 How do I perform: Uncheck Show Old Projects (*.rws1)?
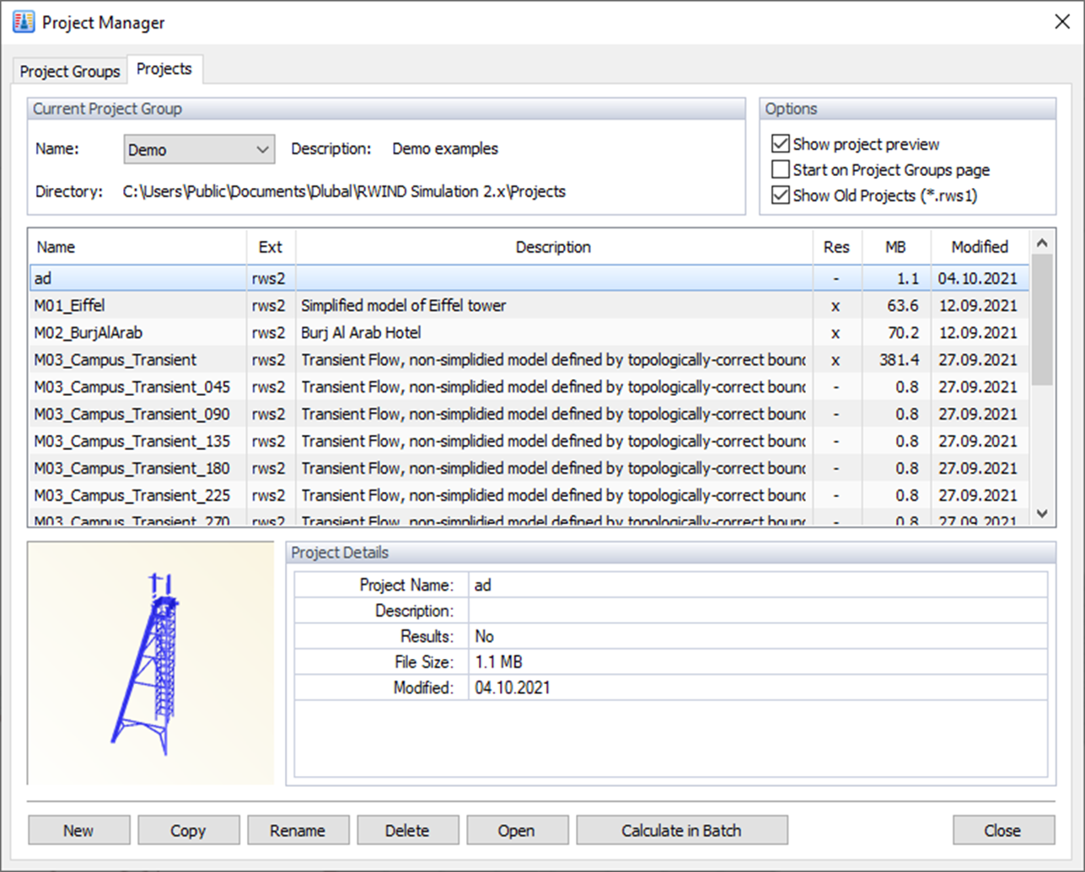tap(781, 195)
